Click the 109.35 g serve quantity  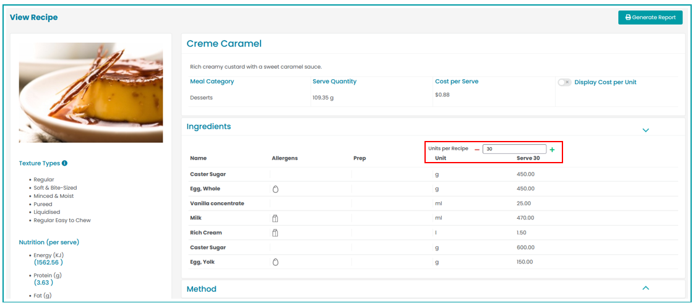(x=323, y=98)
